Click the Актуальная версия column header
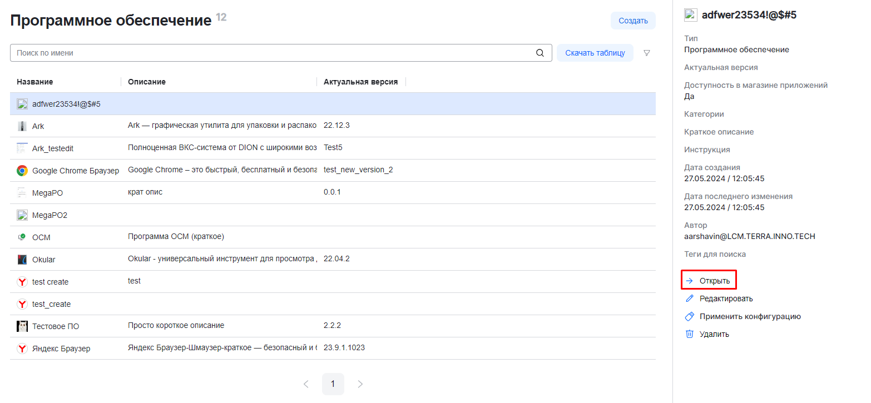871x403 pixels. point(360,82)
